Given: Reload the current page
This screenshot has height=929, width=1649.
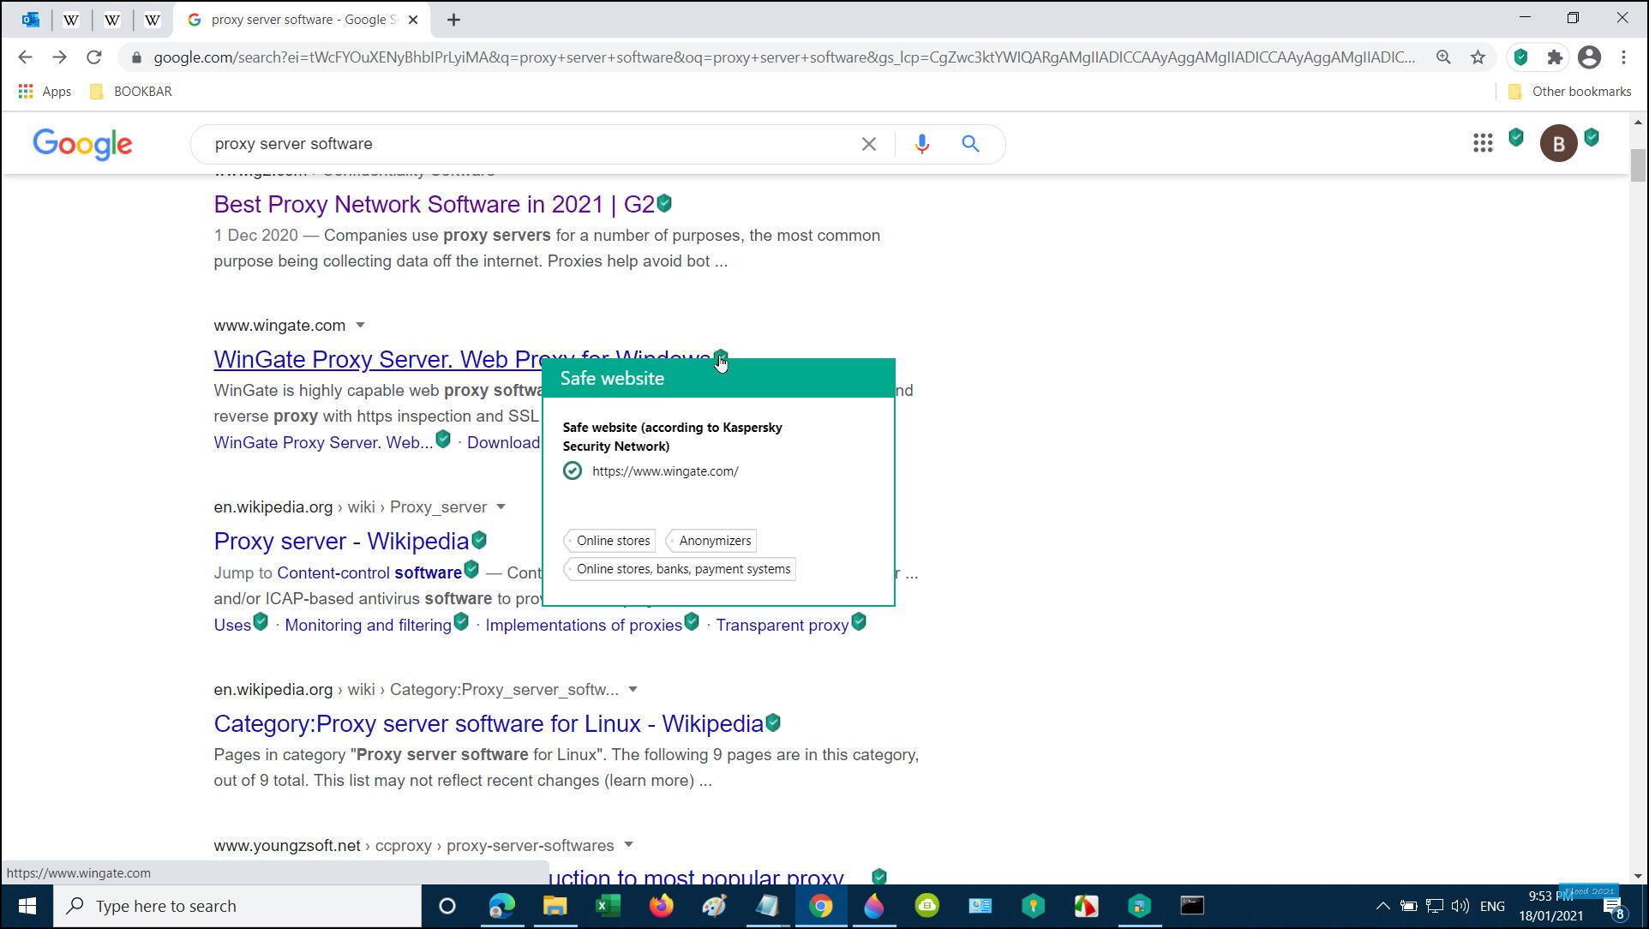Looking at the screenshot, I should (x=94, y=57).
